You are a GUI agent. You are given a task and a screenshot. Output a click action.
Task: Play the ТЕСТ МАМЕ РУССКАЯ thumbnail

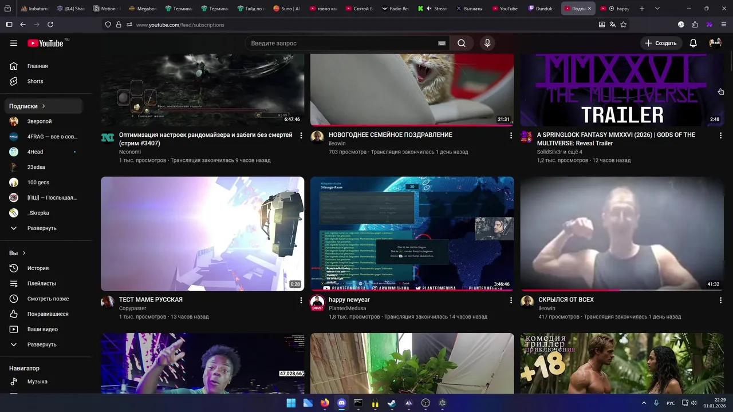tap(202, 233)
